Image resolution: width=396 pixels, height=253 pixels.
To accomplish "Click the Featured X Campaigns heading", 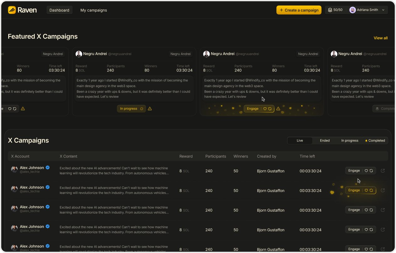I will 43,36.
